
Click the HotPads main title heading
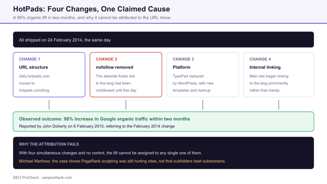[92, 9]
